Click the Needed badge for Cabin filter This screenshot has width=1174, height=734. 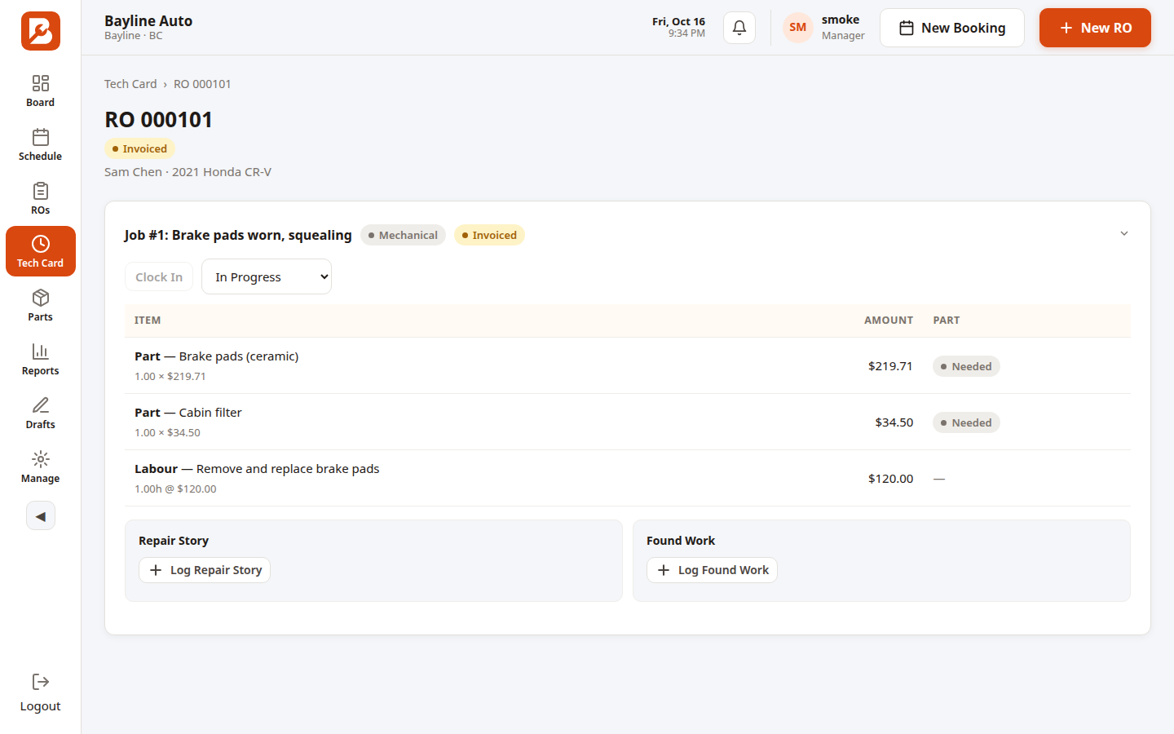click(966, 422)
